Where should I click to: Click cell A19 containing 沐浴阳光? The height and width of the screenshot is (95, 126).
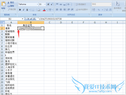11,79
